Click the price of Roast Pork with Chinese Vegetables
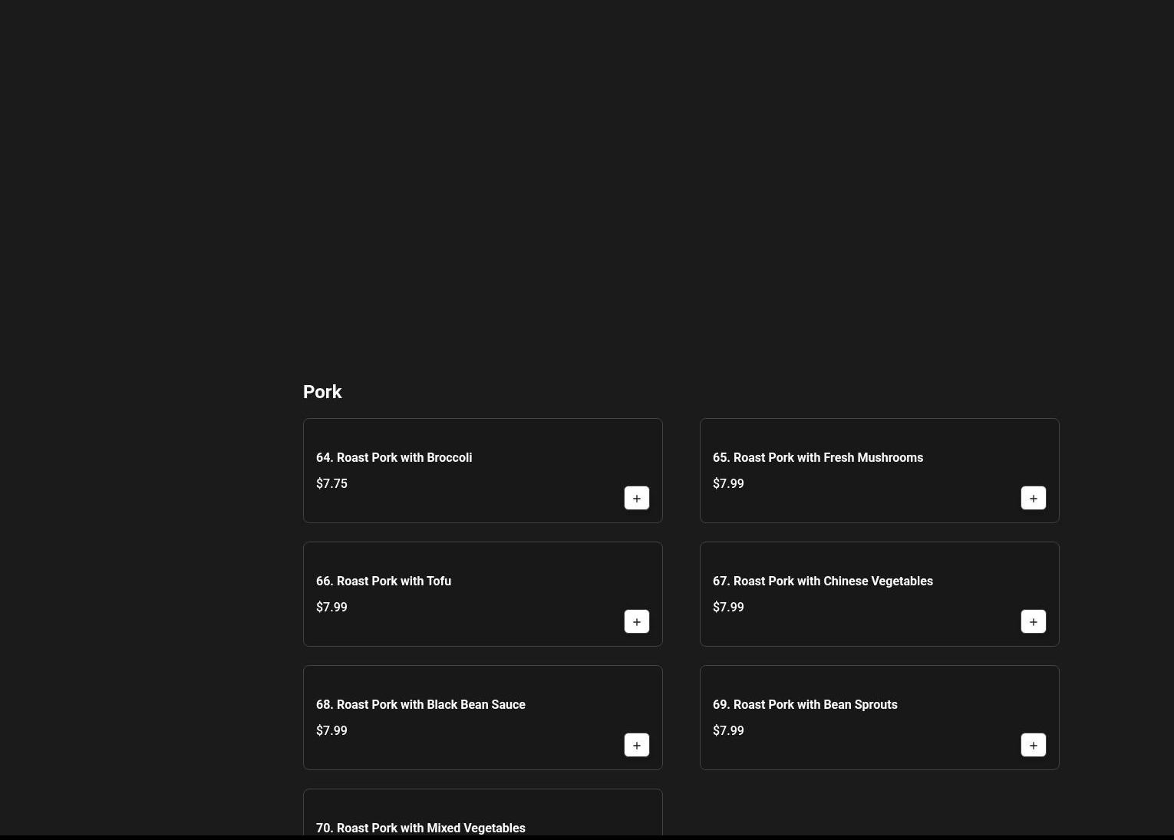1174x840 pixels. [x=728, y=607]
